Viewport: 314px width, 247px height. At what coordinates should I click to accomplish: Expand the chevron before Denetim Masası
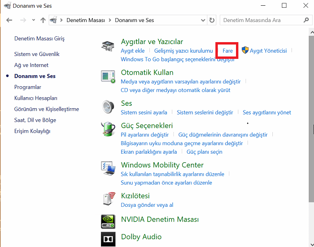click(x=61, y=20)
